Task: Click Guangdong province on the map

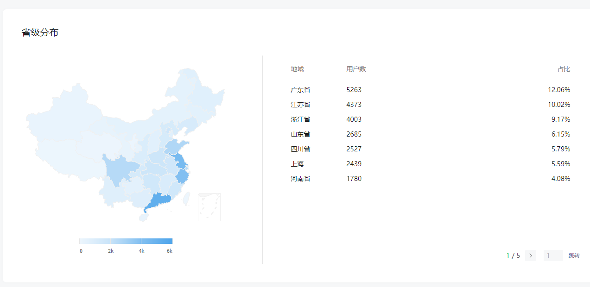Action: pos(159,202)
